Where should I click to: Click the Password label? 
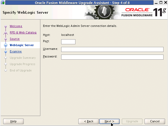click(x=50, y=56)
